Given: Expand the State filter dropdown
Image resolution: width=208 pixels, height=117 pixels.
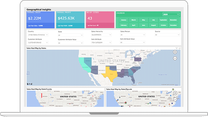Looking at the screenshot, I should (x=71, y=35).
